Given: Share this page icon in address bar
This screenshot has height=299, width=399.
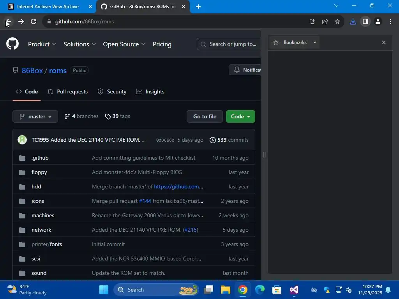Looking at the screenshot, I should (325, 22).
